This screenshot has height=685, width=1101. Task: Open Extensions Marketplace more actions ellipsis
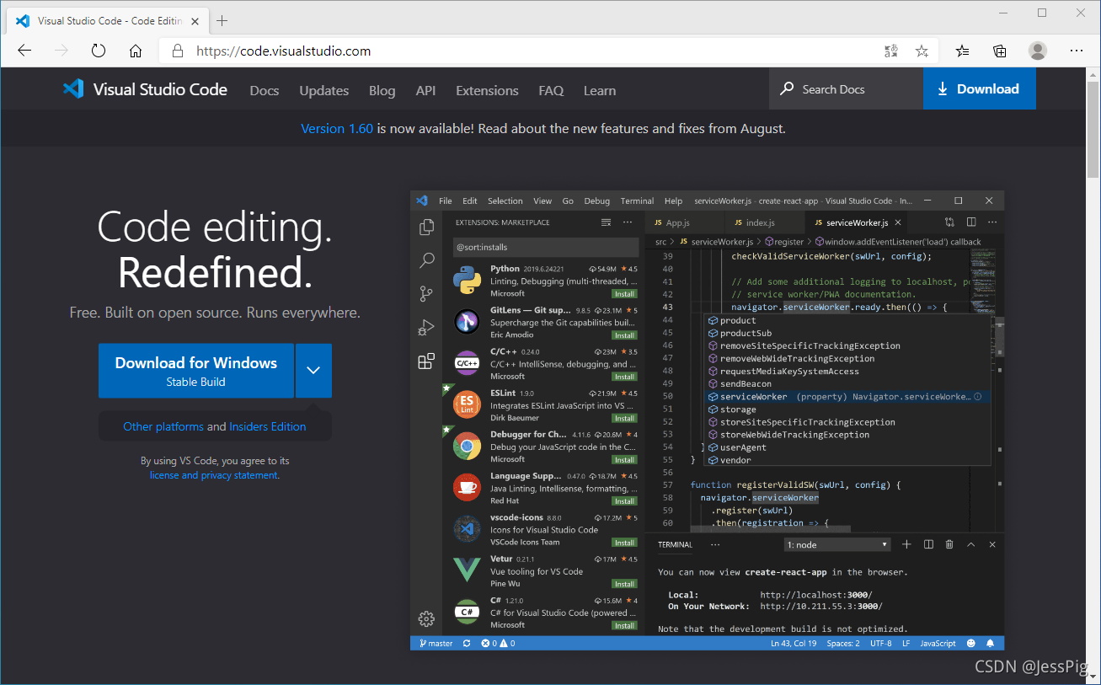point(628,222)
